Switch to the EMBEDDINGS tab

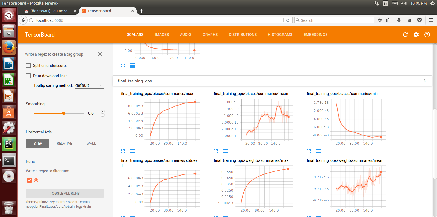coord(315,35)
